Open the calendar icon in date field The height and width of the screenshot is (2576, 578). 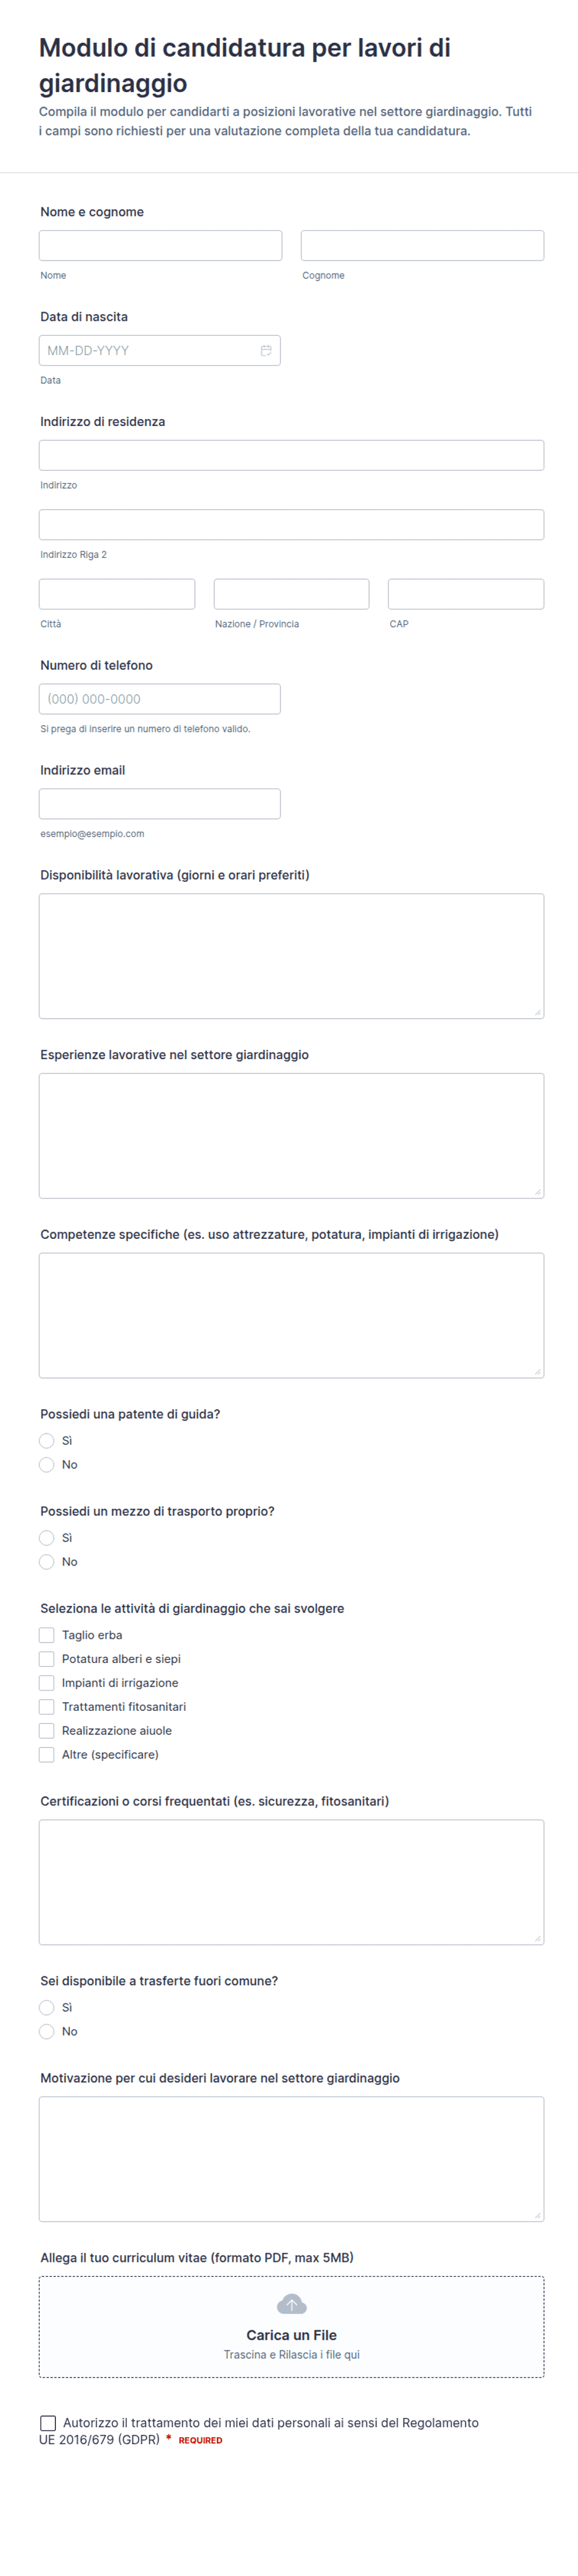(x=266, y=350)
